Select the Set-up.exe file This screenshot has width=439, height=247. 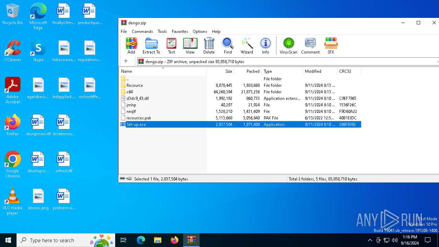(x=240, y=125)
